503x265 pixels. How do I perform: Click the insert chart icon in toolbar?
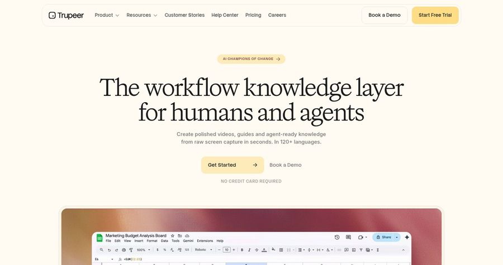[354, 250]
